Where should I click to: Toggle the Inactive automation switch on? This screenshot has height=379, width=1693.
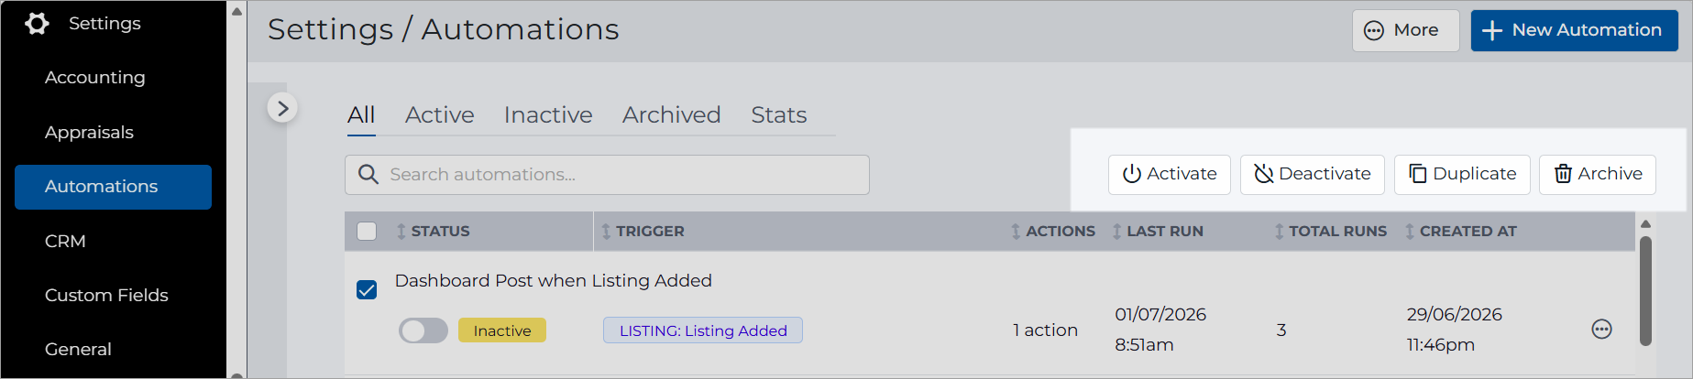click(423, 330)
